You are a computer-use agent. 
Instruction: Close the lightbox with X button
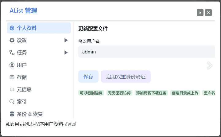(x=208, y=13)
